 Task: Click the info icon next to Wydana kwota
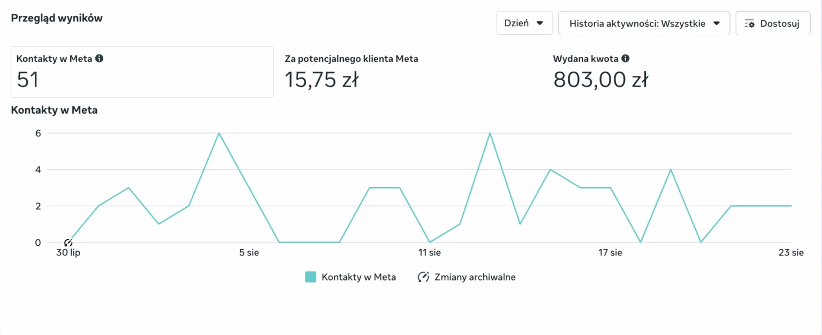(625, 59)
